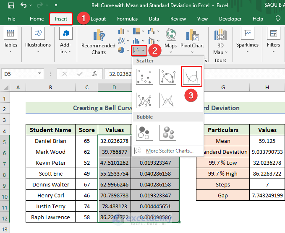This screenshot has height=233, width=285.
Task: Switch to the Insert tab
Action: click(x=61, y=19)
